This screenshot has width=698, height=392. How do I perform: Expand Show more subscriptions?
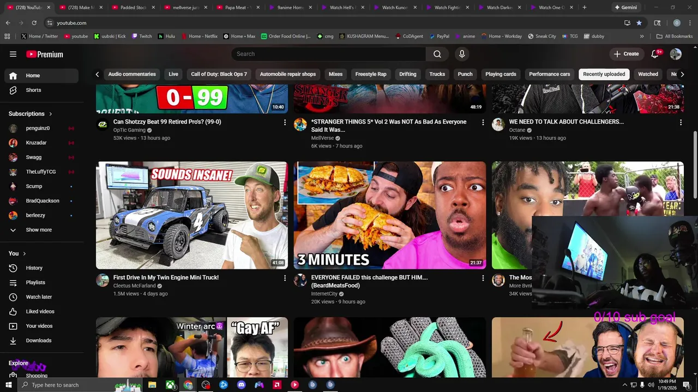point(41,230)
